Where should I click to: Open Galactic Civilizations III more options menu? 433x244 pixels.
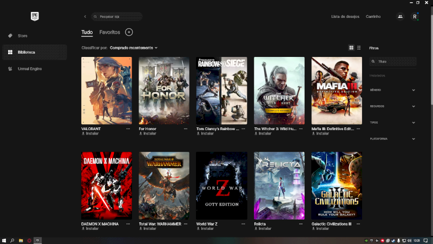pos(358,224)
